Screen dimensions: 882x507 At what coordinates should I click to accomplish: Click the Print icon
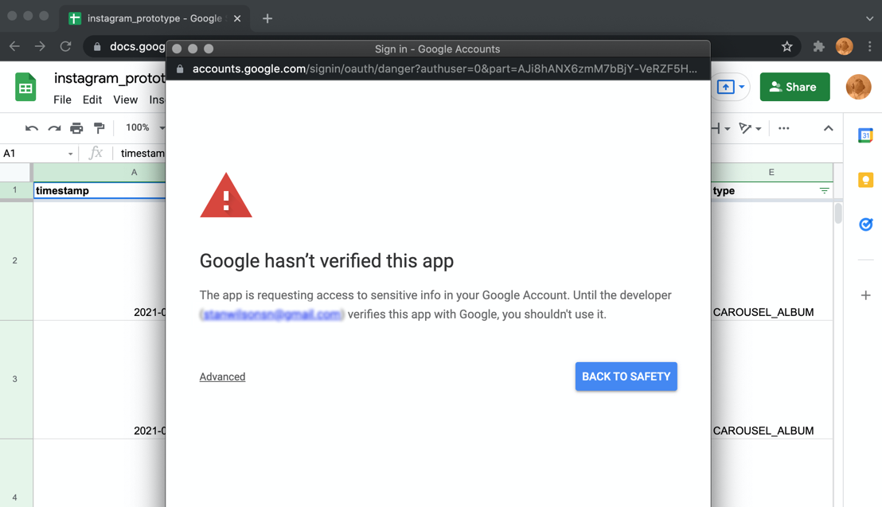pyautogui.click(x=76, y=128)
